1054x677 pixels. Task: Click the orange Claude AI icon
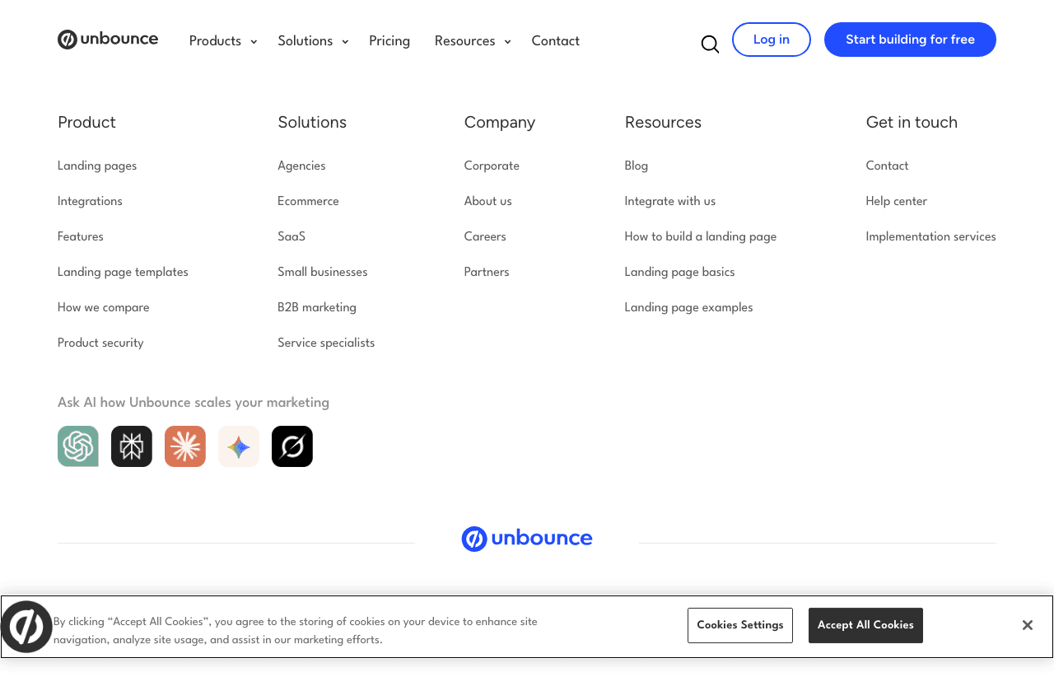point(184,446)
